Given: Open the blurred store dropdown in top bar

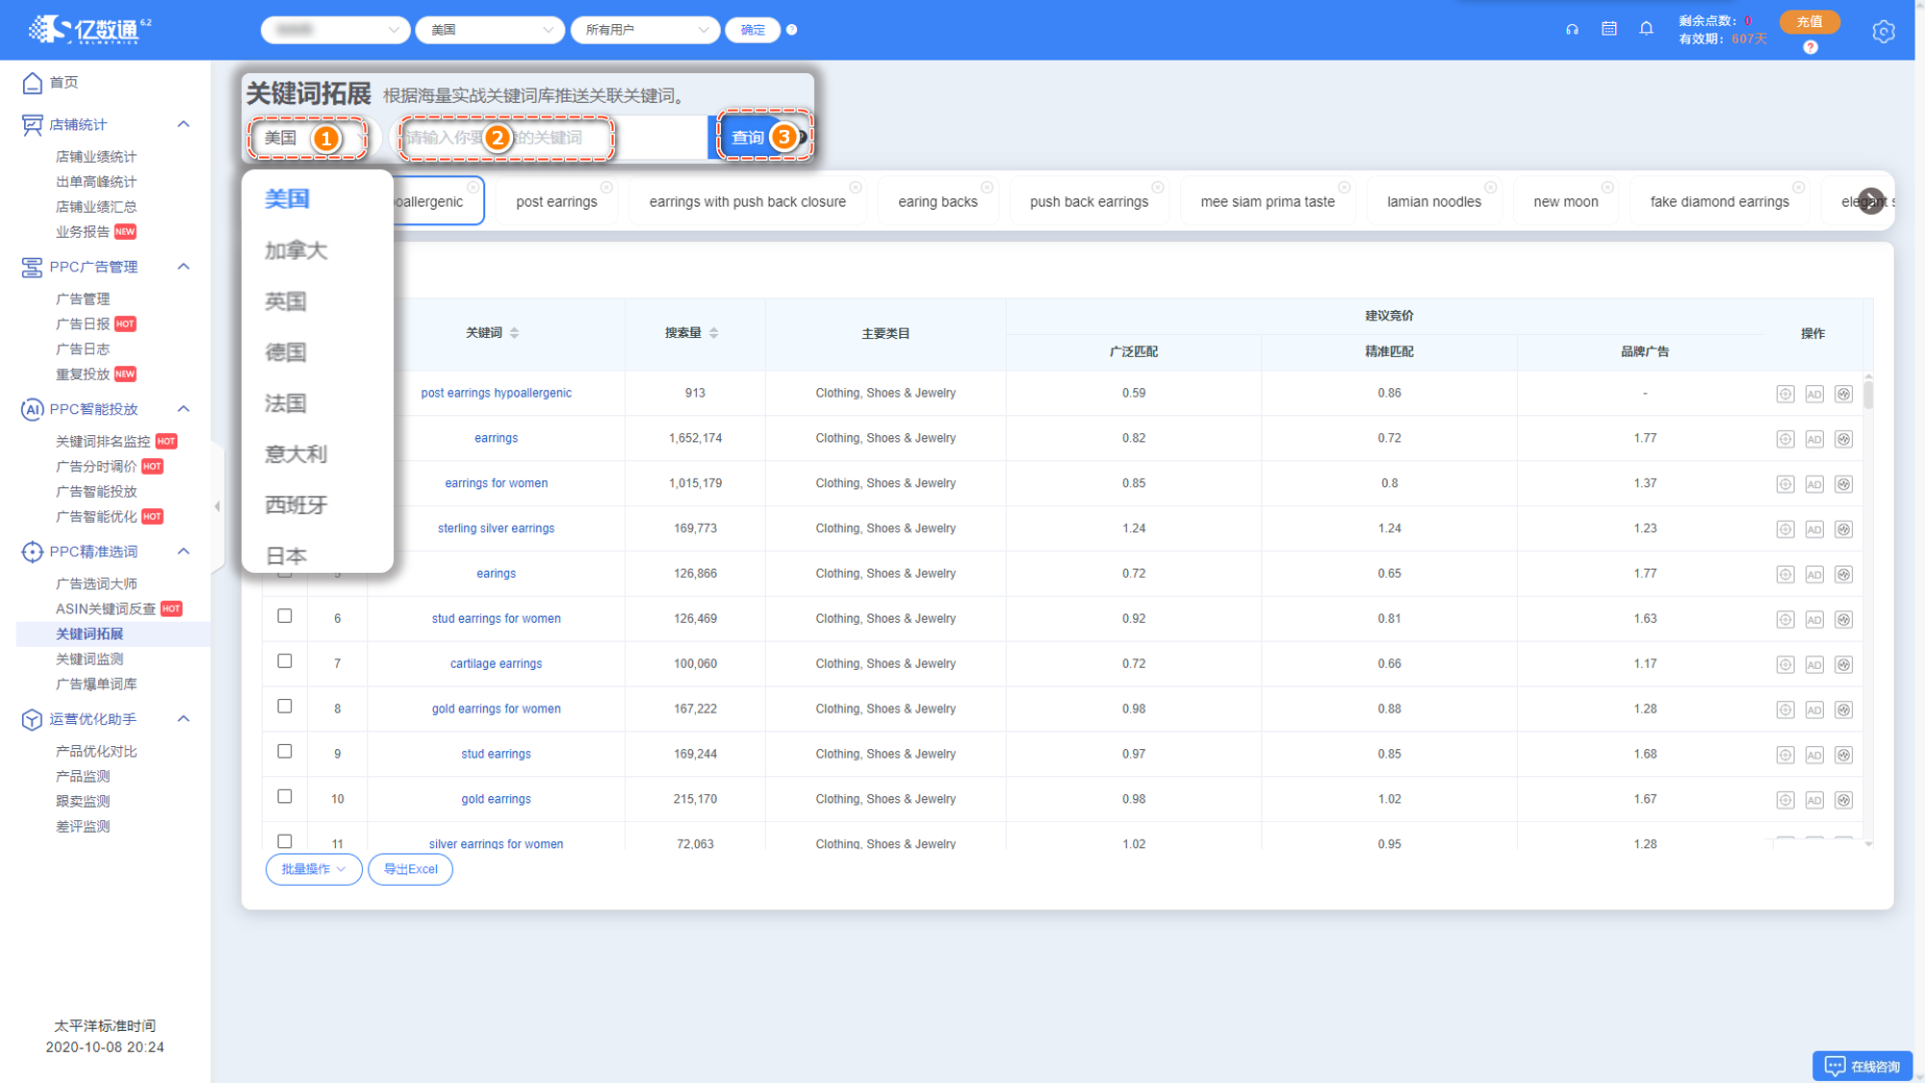Looking at the screenshot, I should point(335,30).
